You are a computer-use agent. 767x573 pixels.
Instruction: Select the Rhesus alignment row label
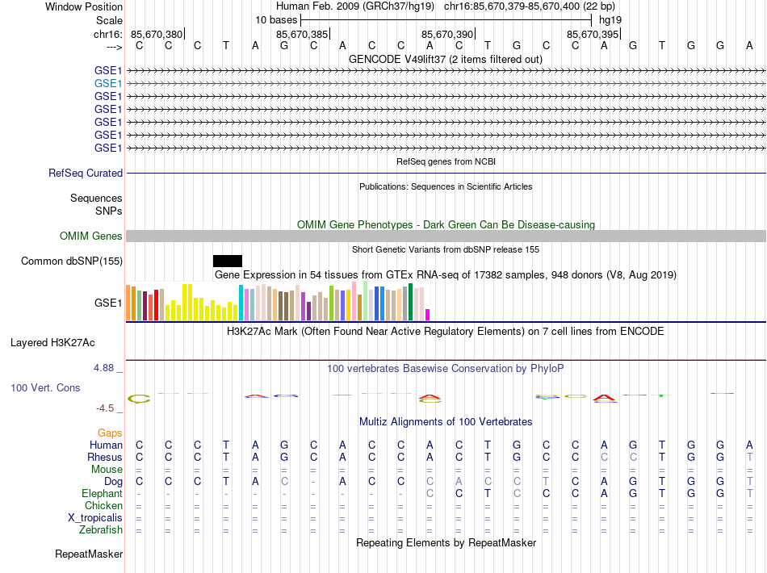tap(105, 458)
